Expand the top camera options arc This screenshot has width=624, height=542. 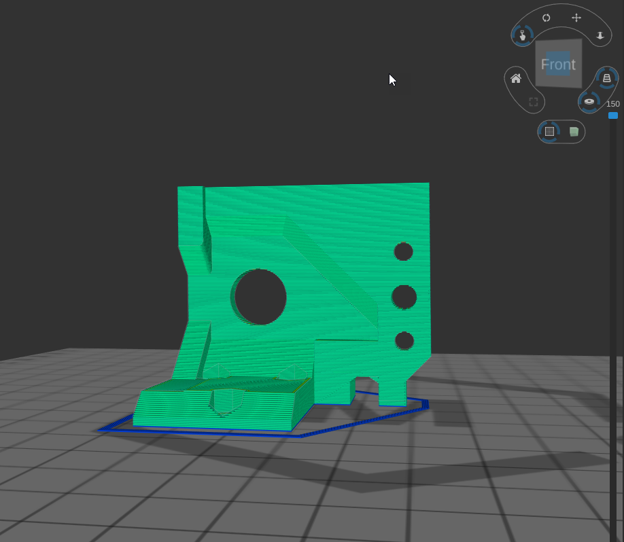(561, 18)
